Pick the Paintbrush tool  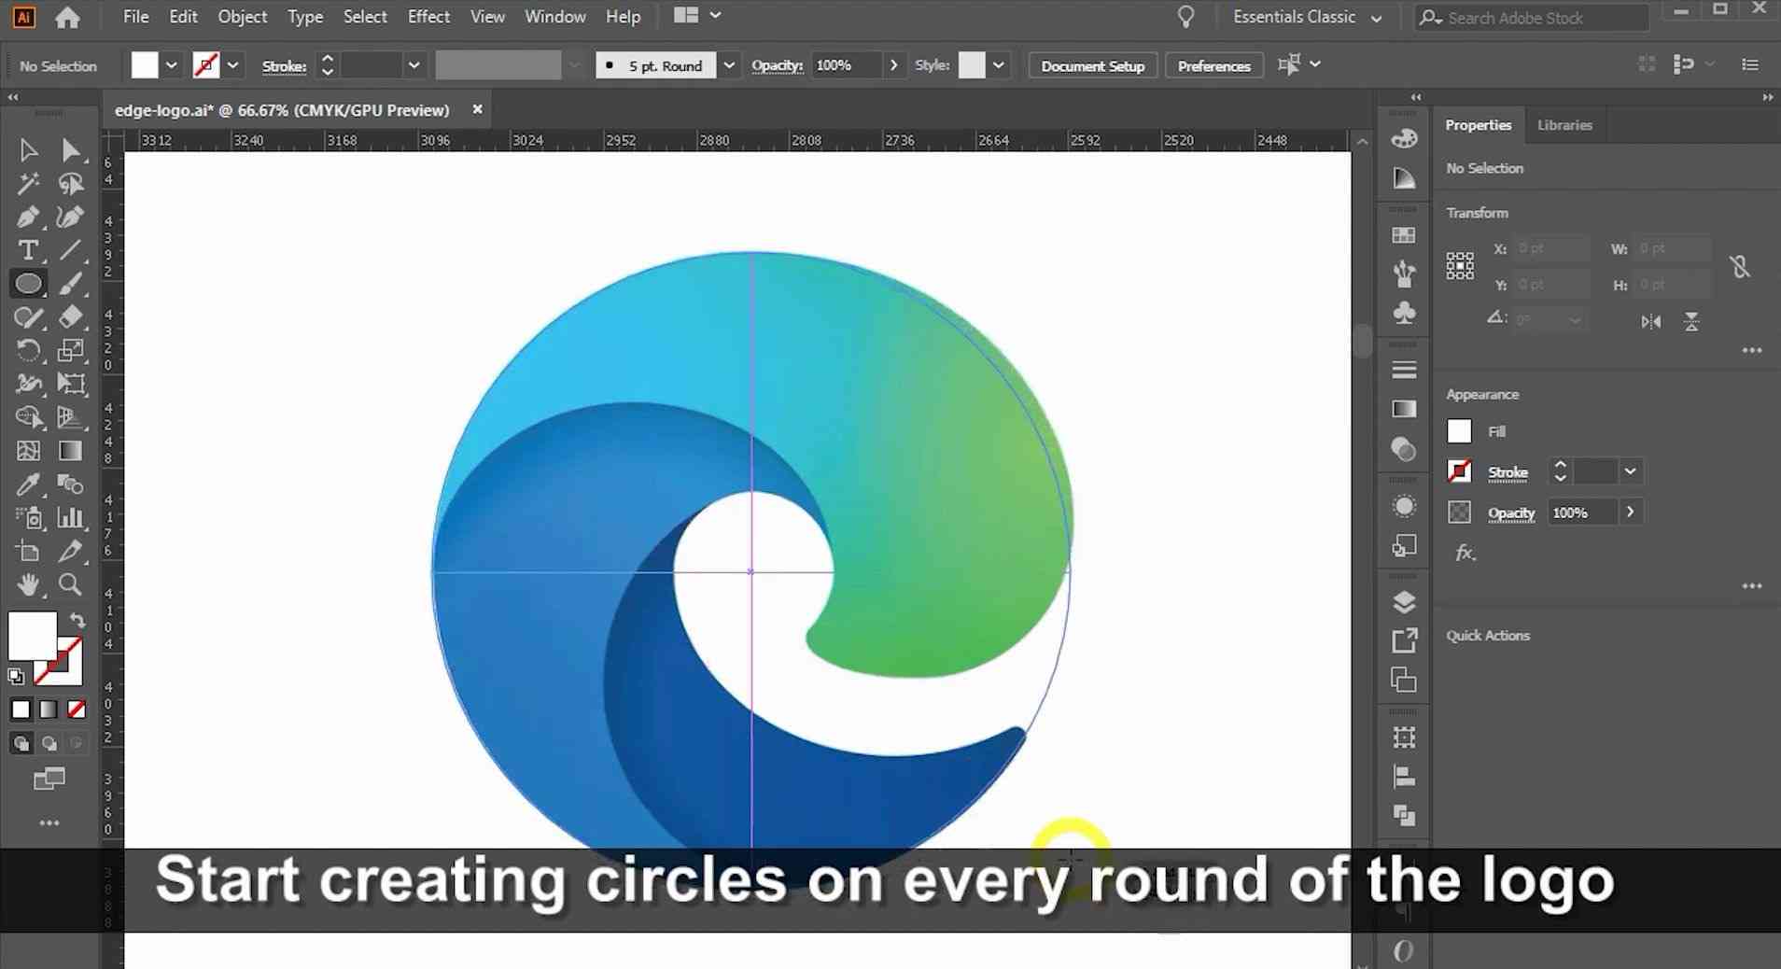pos(71,284)
